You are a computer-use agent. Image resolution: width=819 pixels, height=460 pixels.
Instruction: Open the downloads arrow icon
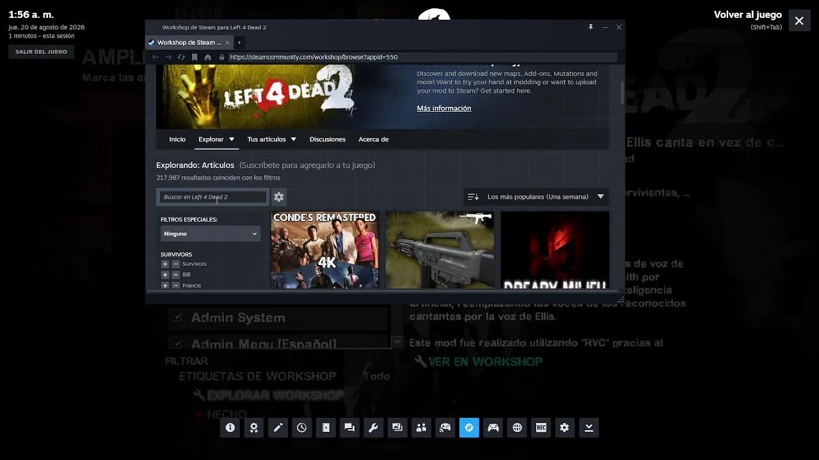[x=589, y=428]
